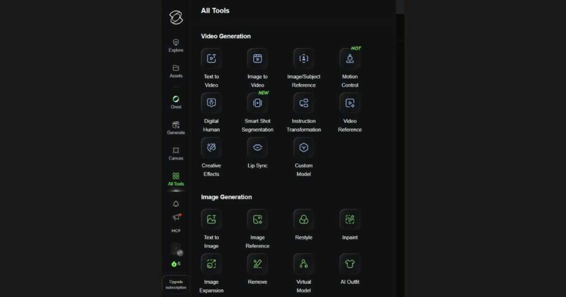Open the Generate section in the sidebar
Image resolution: width=566 pixels, height=297 pixels.
click(176, 128)
